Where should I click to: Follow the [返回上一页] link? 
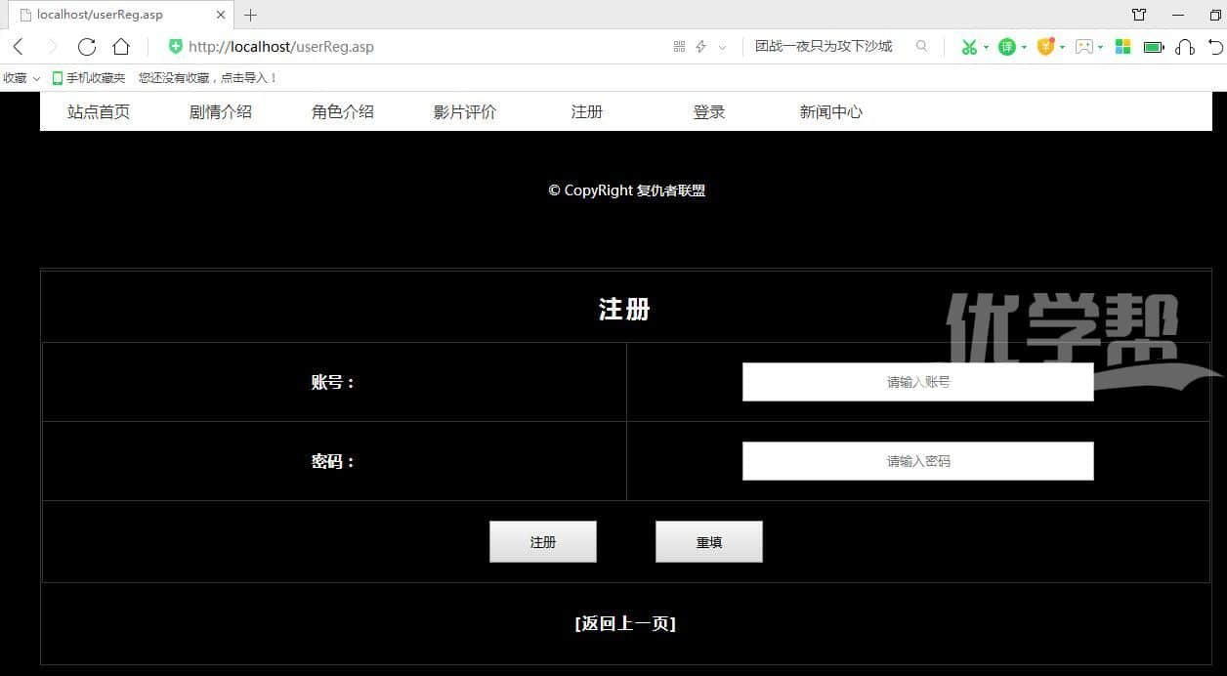[x=625, y=623]
